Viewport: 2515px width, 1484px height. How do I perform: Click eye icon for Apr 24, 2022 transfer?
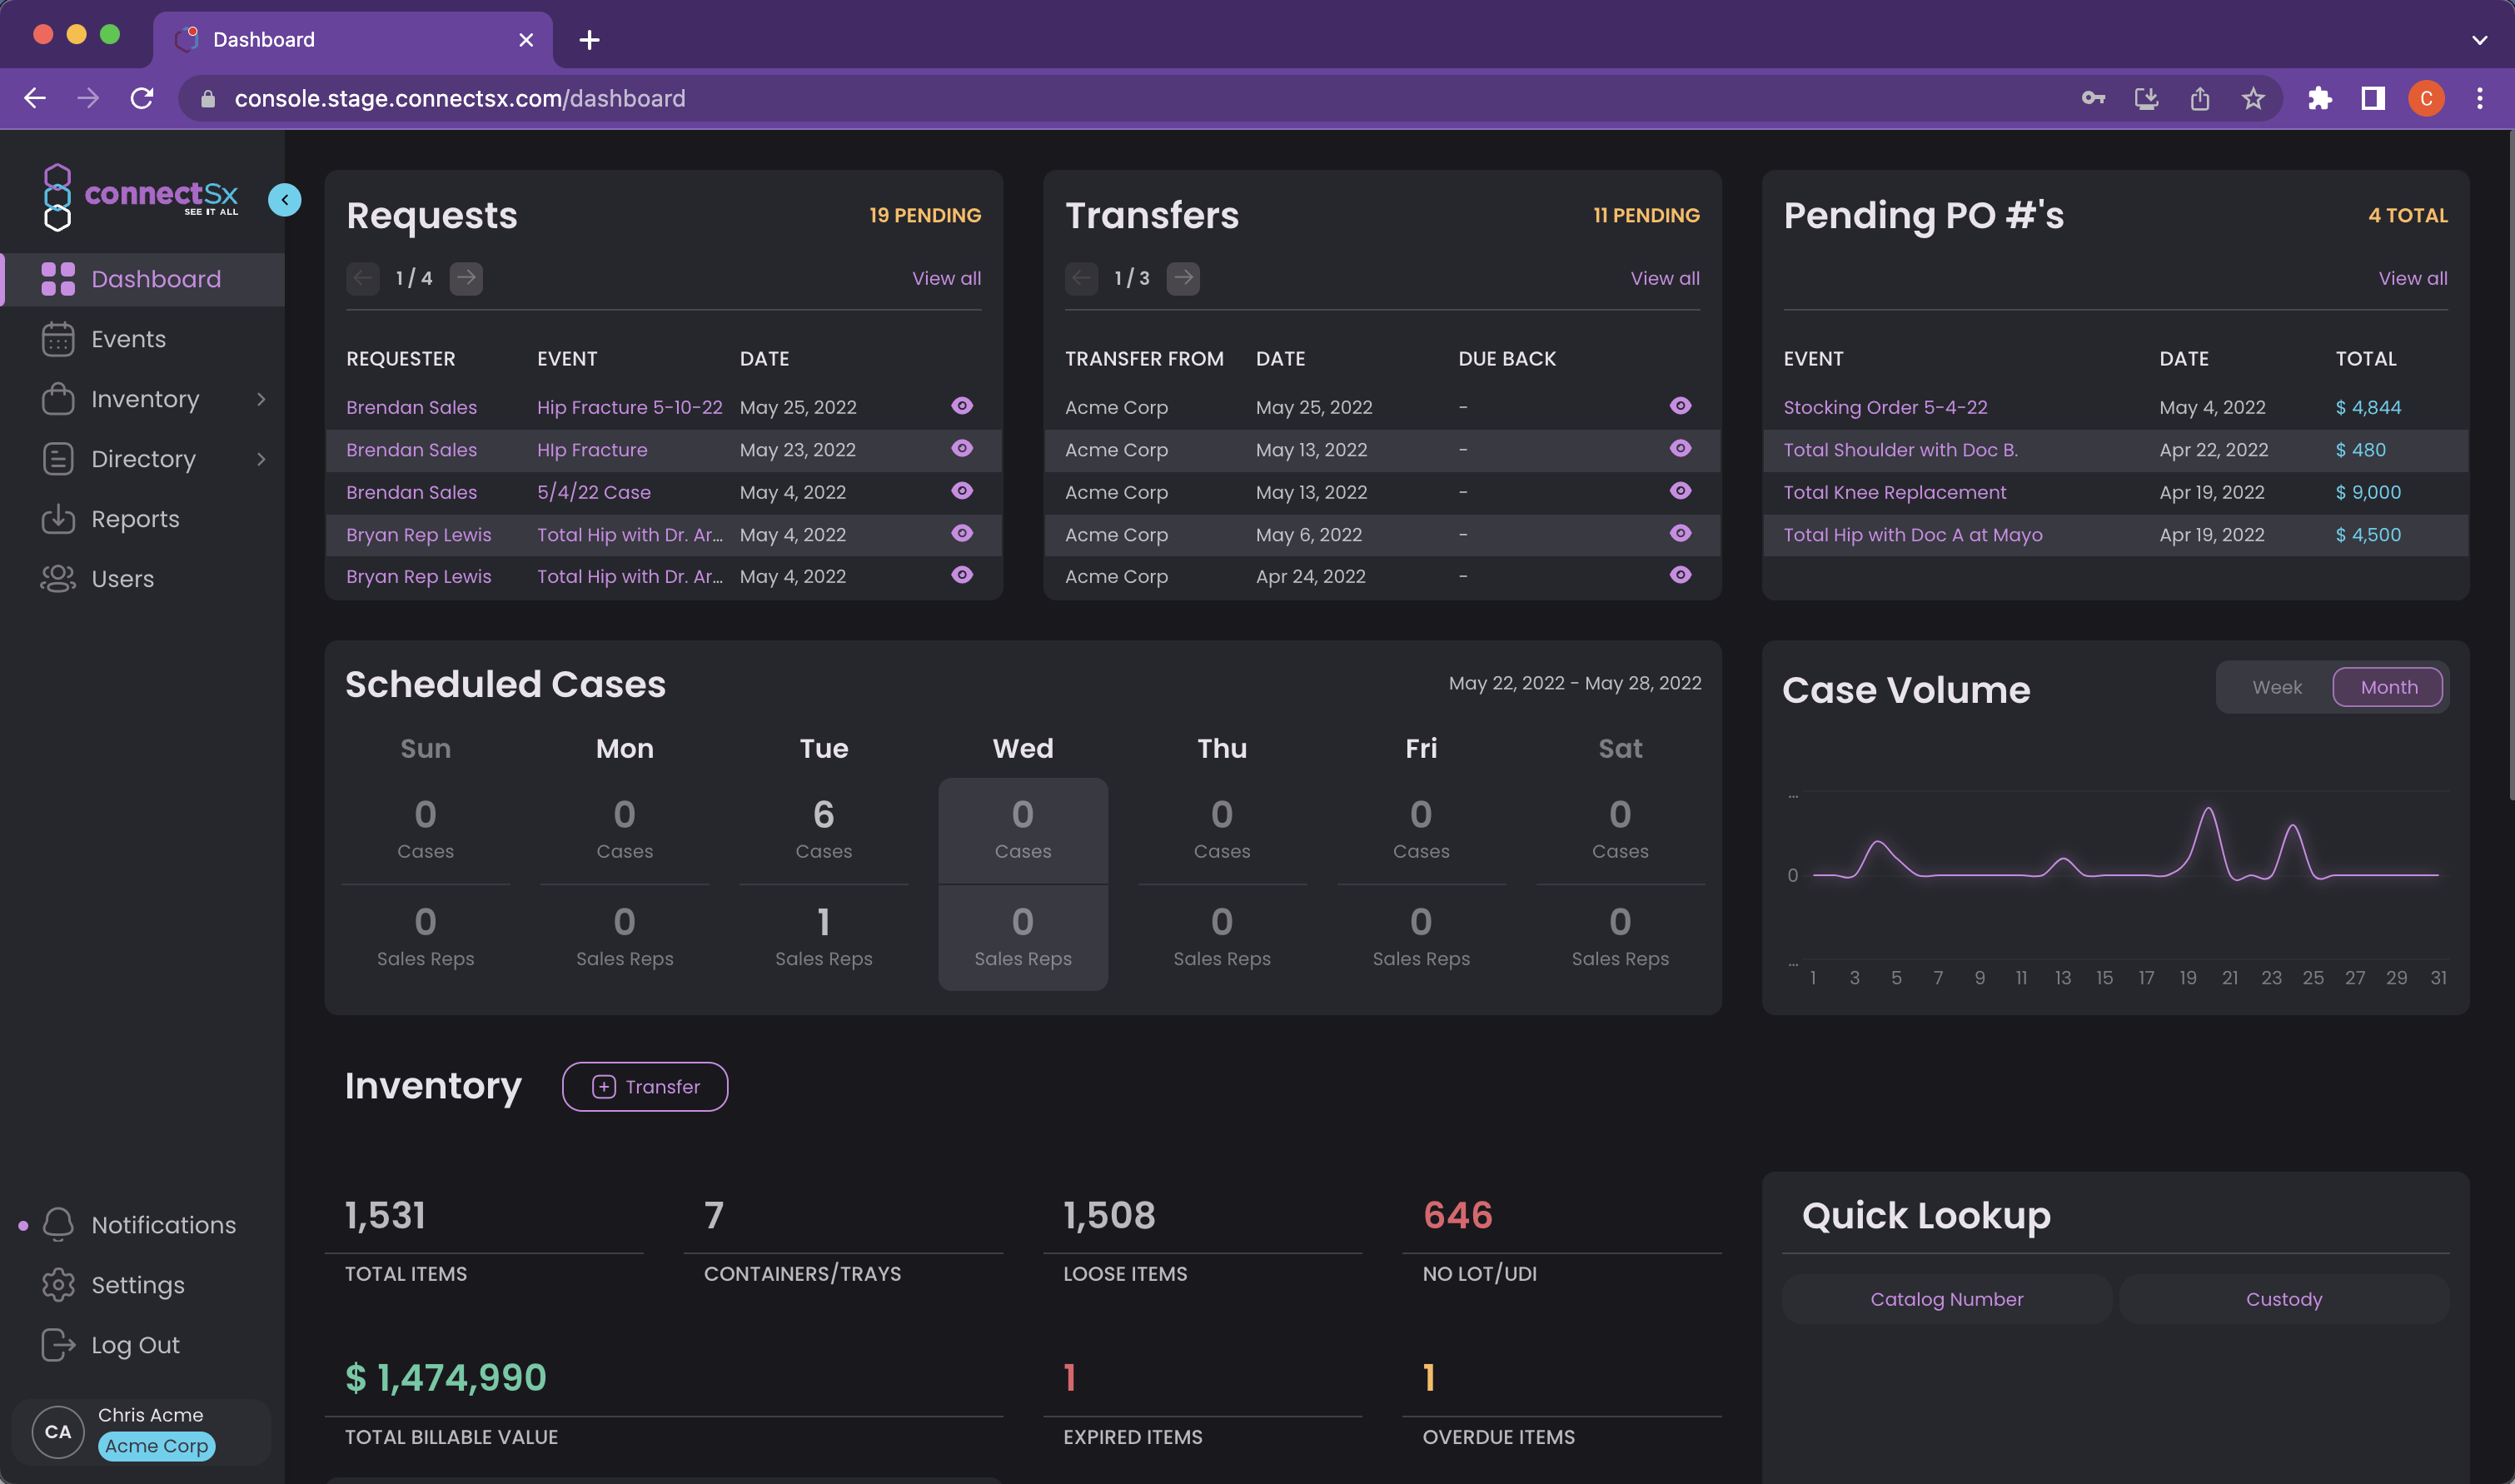tap(1680, 575)
